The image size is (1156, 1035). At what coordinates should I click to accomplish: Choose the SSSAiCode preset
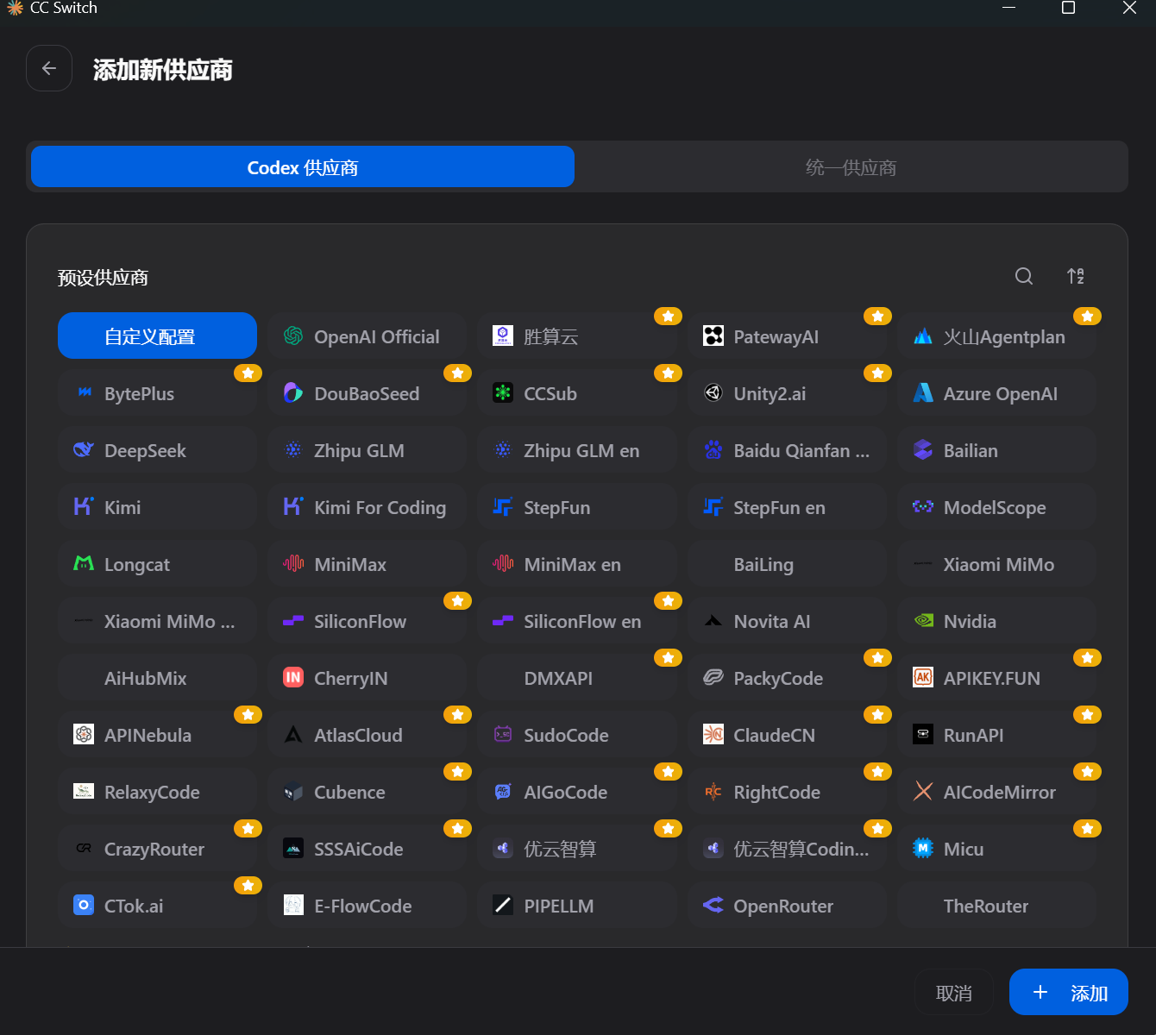[368, 848]
